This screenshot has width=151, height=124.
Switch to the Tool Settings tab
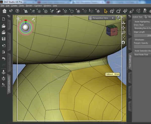click(x=130, y=61)
